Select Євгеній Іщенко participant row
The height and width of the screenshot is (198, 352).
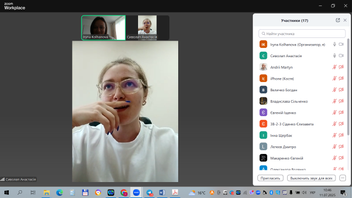pyautogui.click(x=301, y=113)
